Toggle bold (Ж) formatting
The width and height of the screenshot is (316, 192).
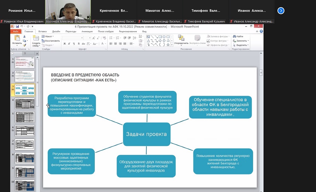pos(64,44)
